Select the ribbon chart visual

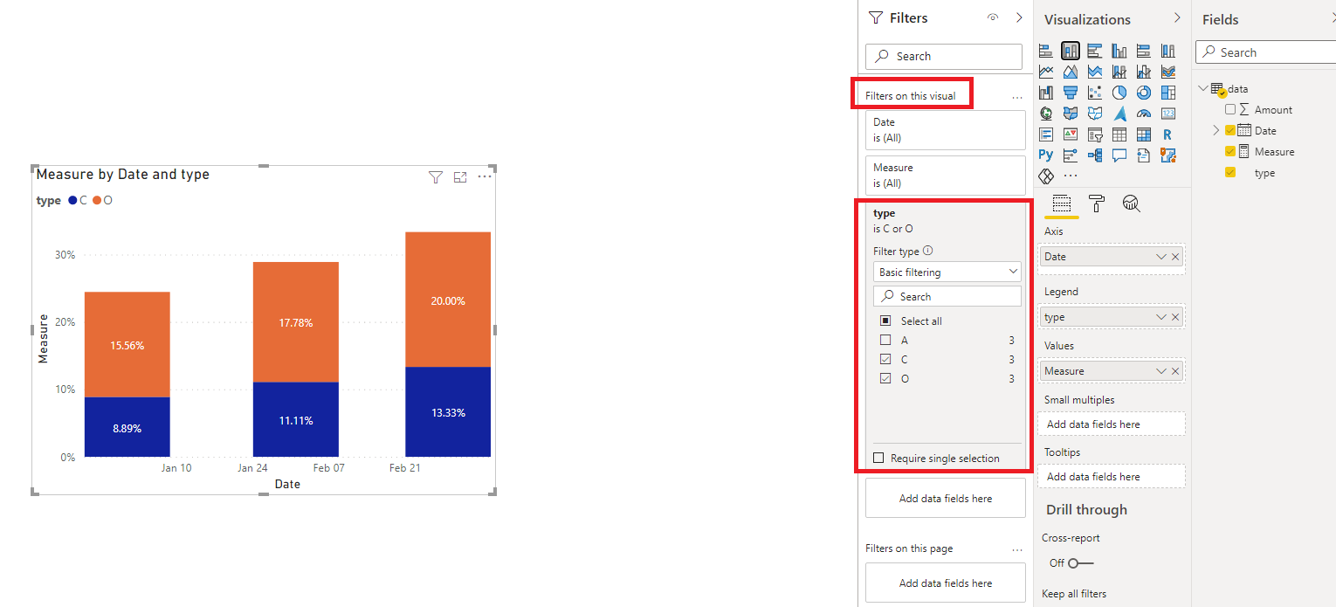1168,72
